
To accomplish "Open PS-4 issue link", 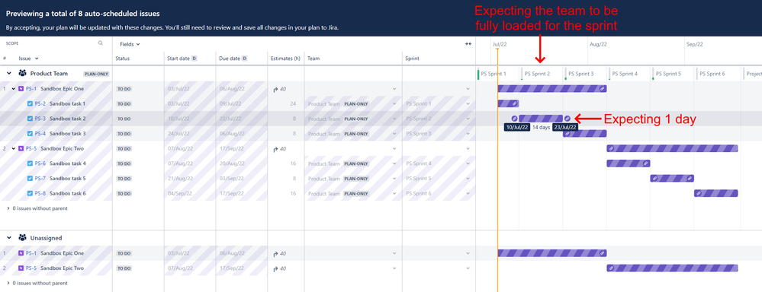I will [x=40, y=134].
